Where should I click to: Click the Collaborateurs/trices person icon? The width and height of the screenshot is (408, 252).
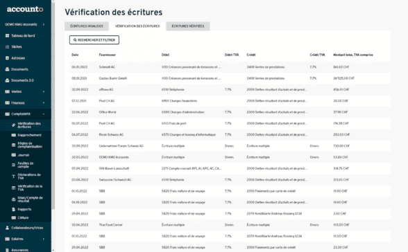pyautogui.click(x=7, y=228)
